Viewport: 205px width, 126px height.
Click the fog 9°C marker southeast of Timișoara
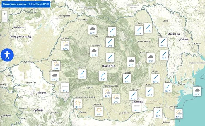coord(65,87)
